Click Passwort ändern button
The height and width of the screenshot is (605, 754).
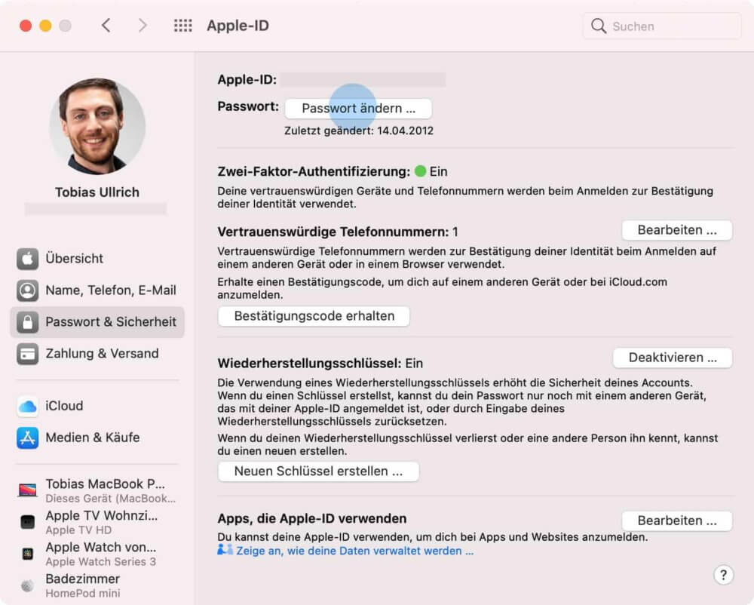358,109
